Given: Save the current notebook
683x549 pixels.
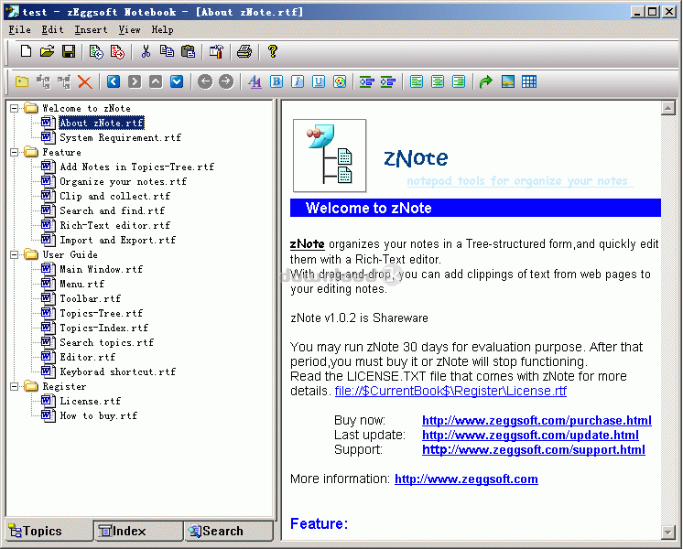Looking at the screenshot, I should [x=69, y=52].
